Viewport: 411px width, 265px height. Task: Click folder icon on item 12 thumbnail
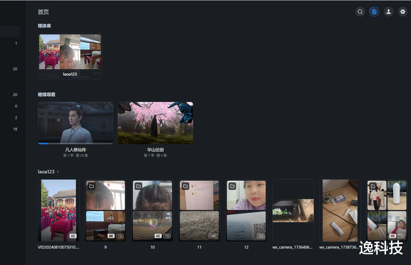pos(232,186)
